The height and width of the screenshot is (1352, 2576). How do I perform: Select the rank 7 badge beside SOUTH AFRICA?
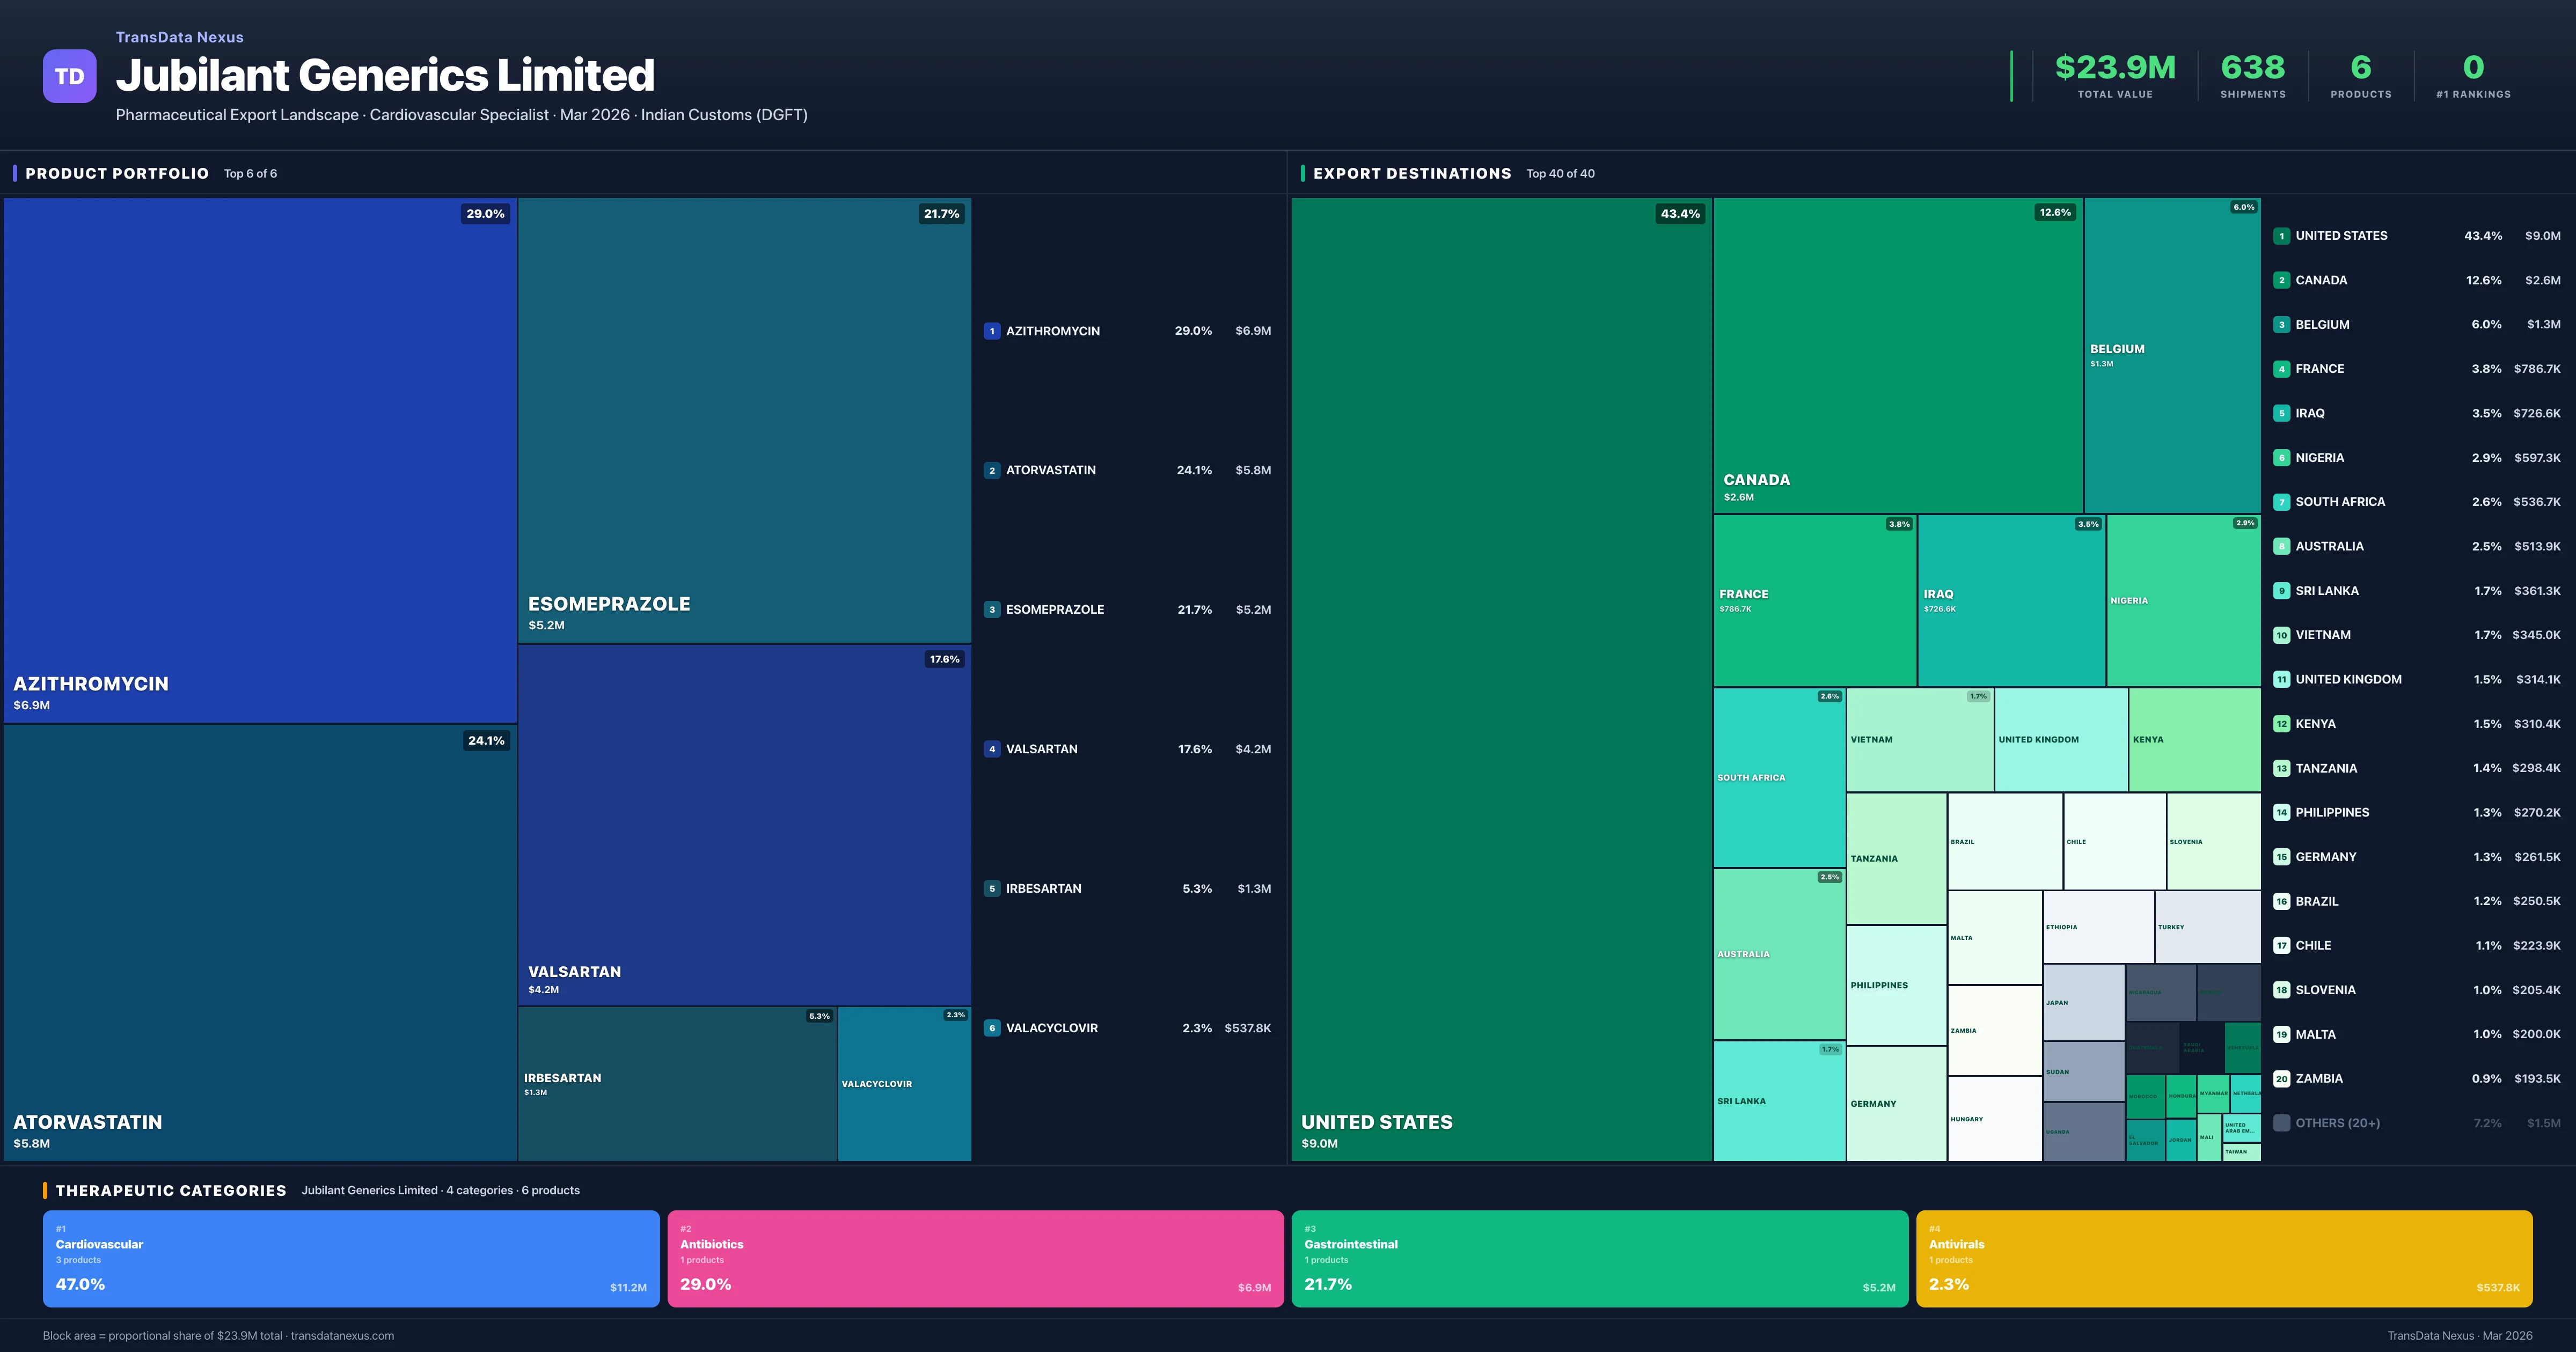[2282, 501]
